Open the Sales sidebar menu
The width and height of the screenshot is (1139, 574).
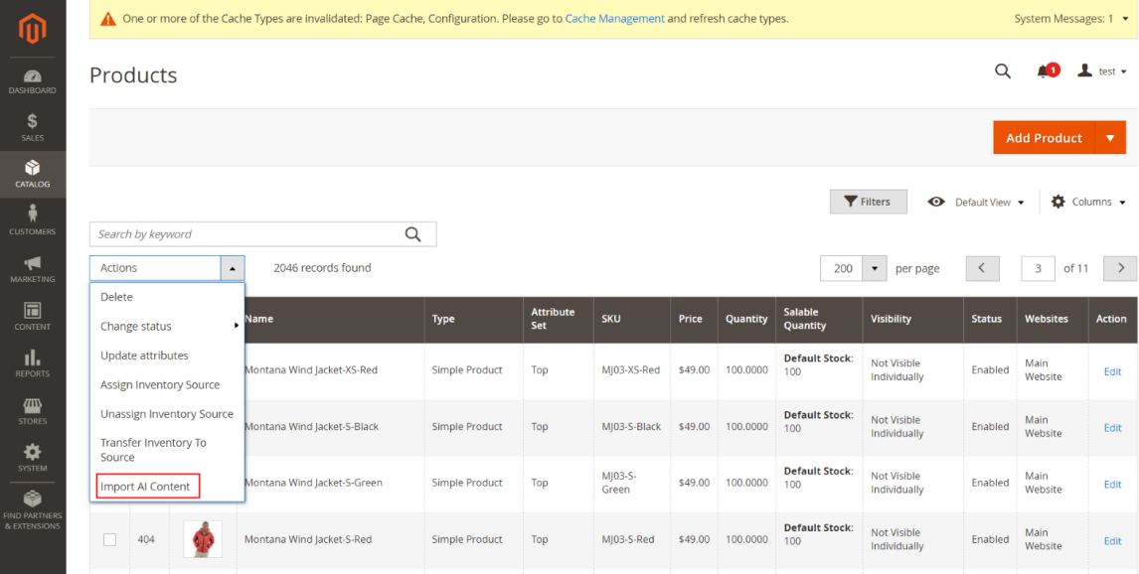coord(32,128)
